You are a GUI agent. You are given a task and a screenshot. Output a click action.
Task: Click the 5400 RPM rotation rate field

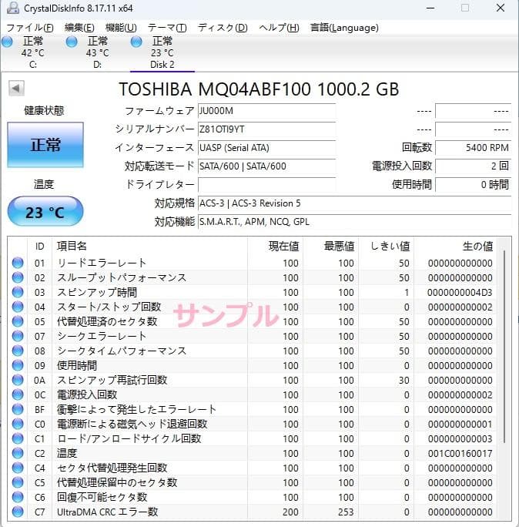click(x=474, y=148)
